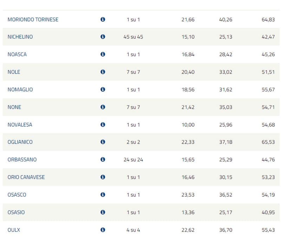The height and width of the screenshot is (248, 281).
Task: Click the NOLE row info icon
Action: point(103,72)
